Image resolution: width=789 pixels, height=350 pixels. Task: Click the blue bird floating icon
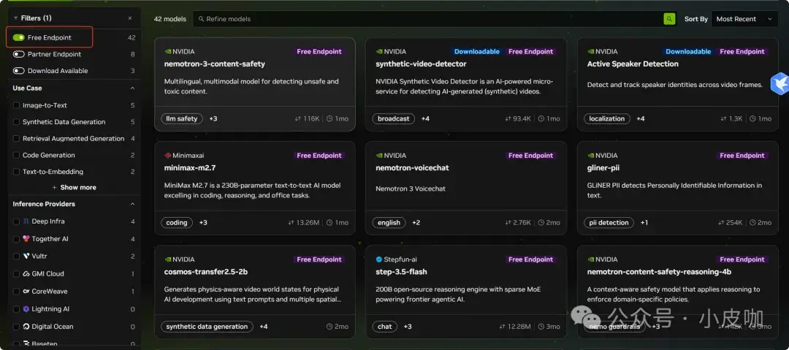(780, 83)
